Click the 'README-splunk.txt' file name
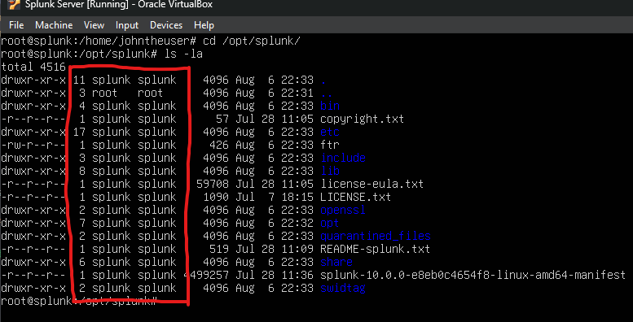This screenshot has height=322, width=633. coord(375,249)
